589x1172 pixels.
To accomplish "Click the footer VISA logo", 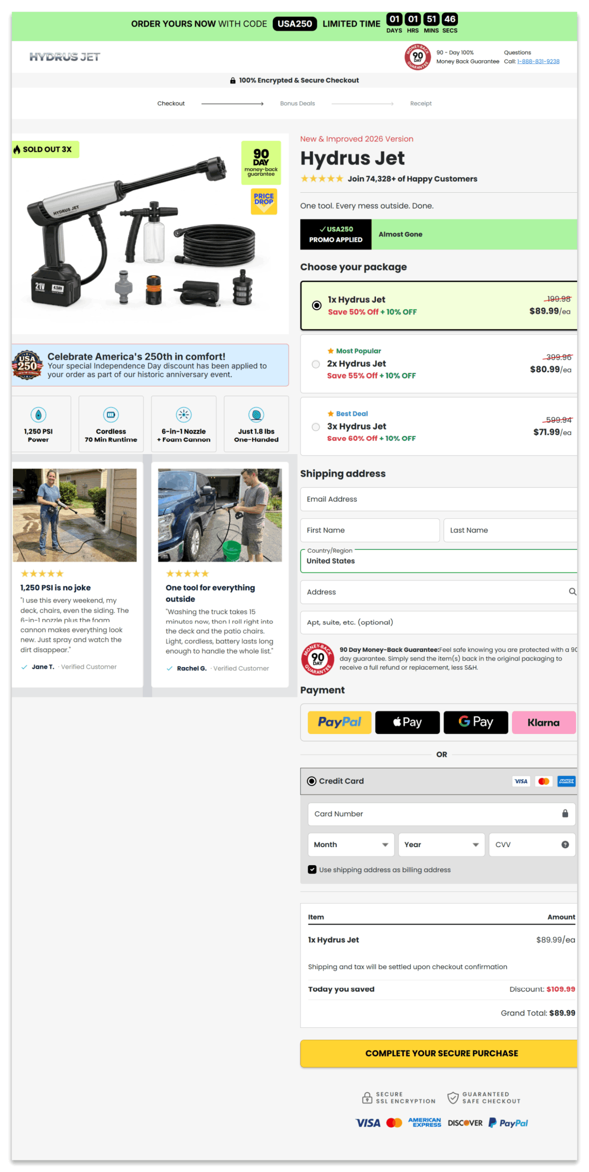I will click(x=368, y=1123).
